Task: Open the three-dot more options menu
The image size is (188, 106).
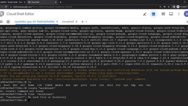Action: (179, 14)
